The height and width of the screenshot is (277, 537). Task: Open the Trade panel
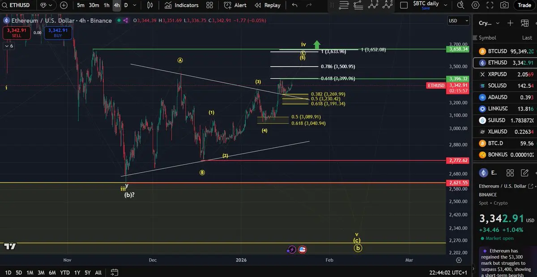tap(524, 5)
